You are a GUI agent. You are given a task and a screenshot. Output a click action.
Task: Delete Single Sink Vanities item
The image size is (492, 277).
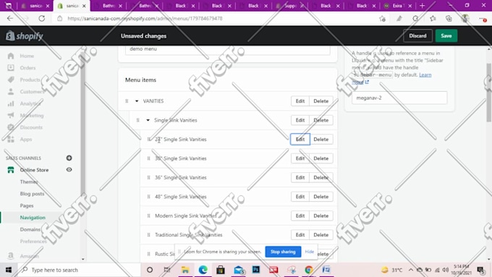321,120
